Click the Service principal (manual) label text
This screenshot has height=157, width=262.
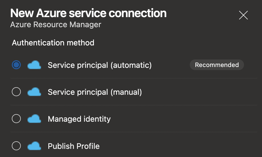[x=95, y=92]
